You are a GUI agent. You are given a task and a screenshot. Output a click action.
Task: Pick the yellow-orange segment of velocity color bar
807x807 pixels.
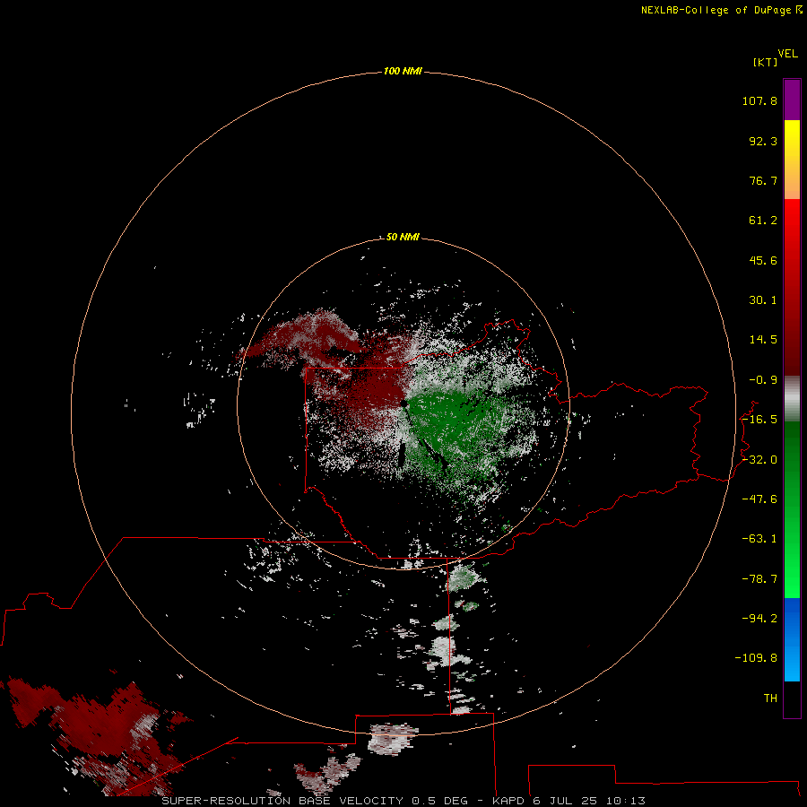click(792, 160)
